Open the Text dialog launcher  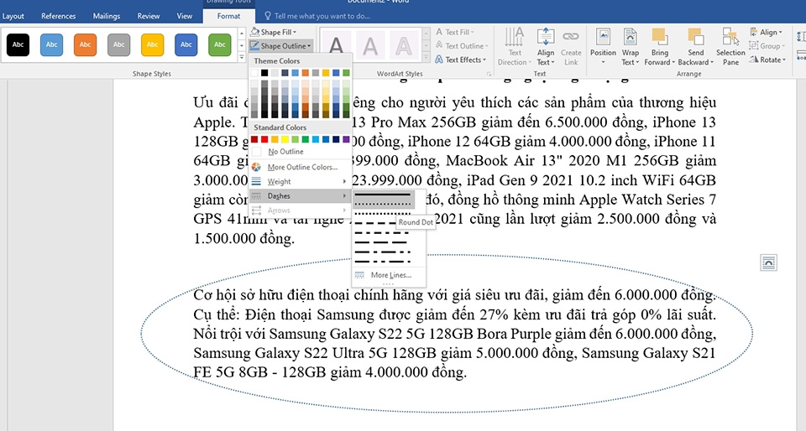click(489, 74)
